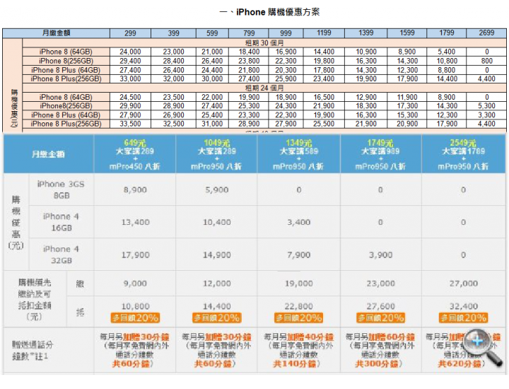Screen dimensions: 509x389
Task: Click the 1399 column header
Action: tap(365, 33)
